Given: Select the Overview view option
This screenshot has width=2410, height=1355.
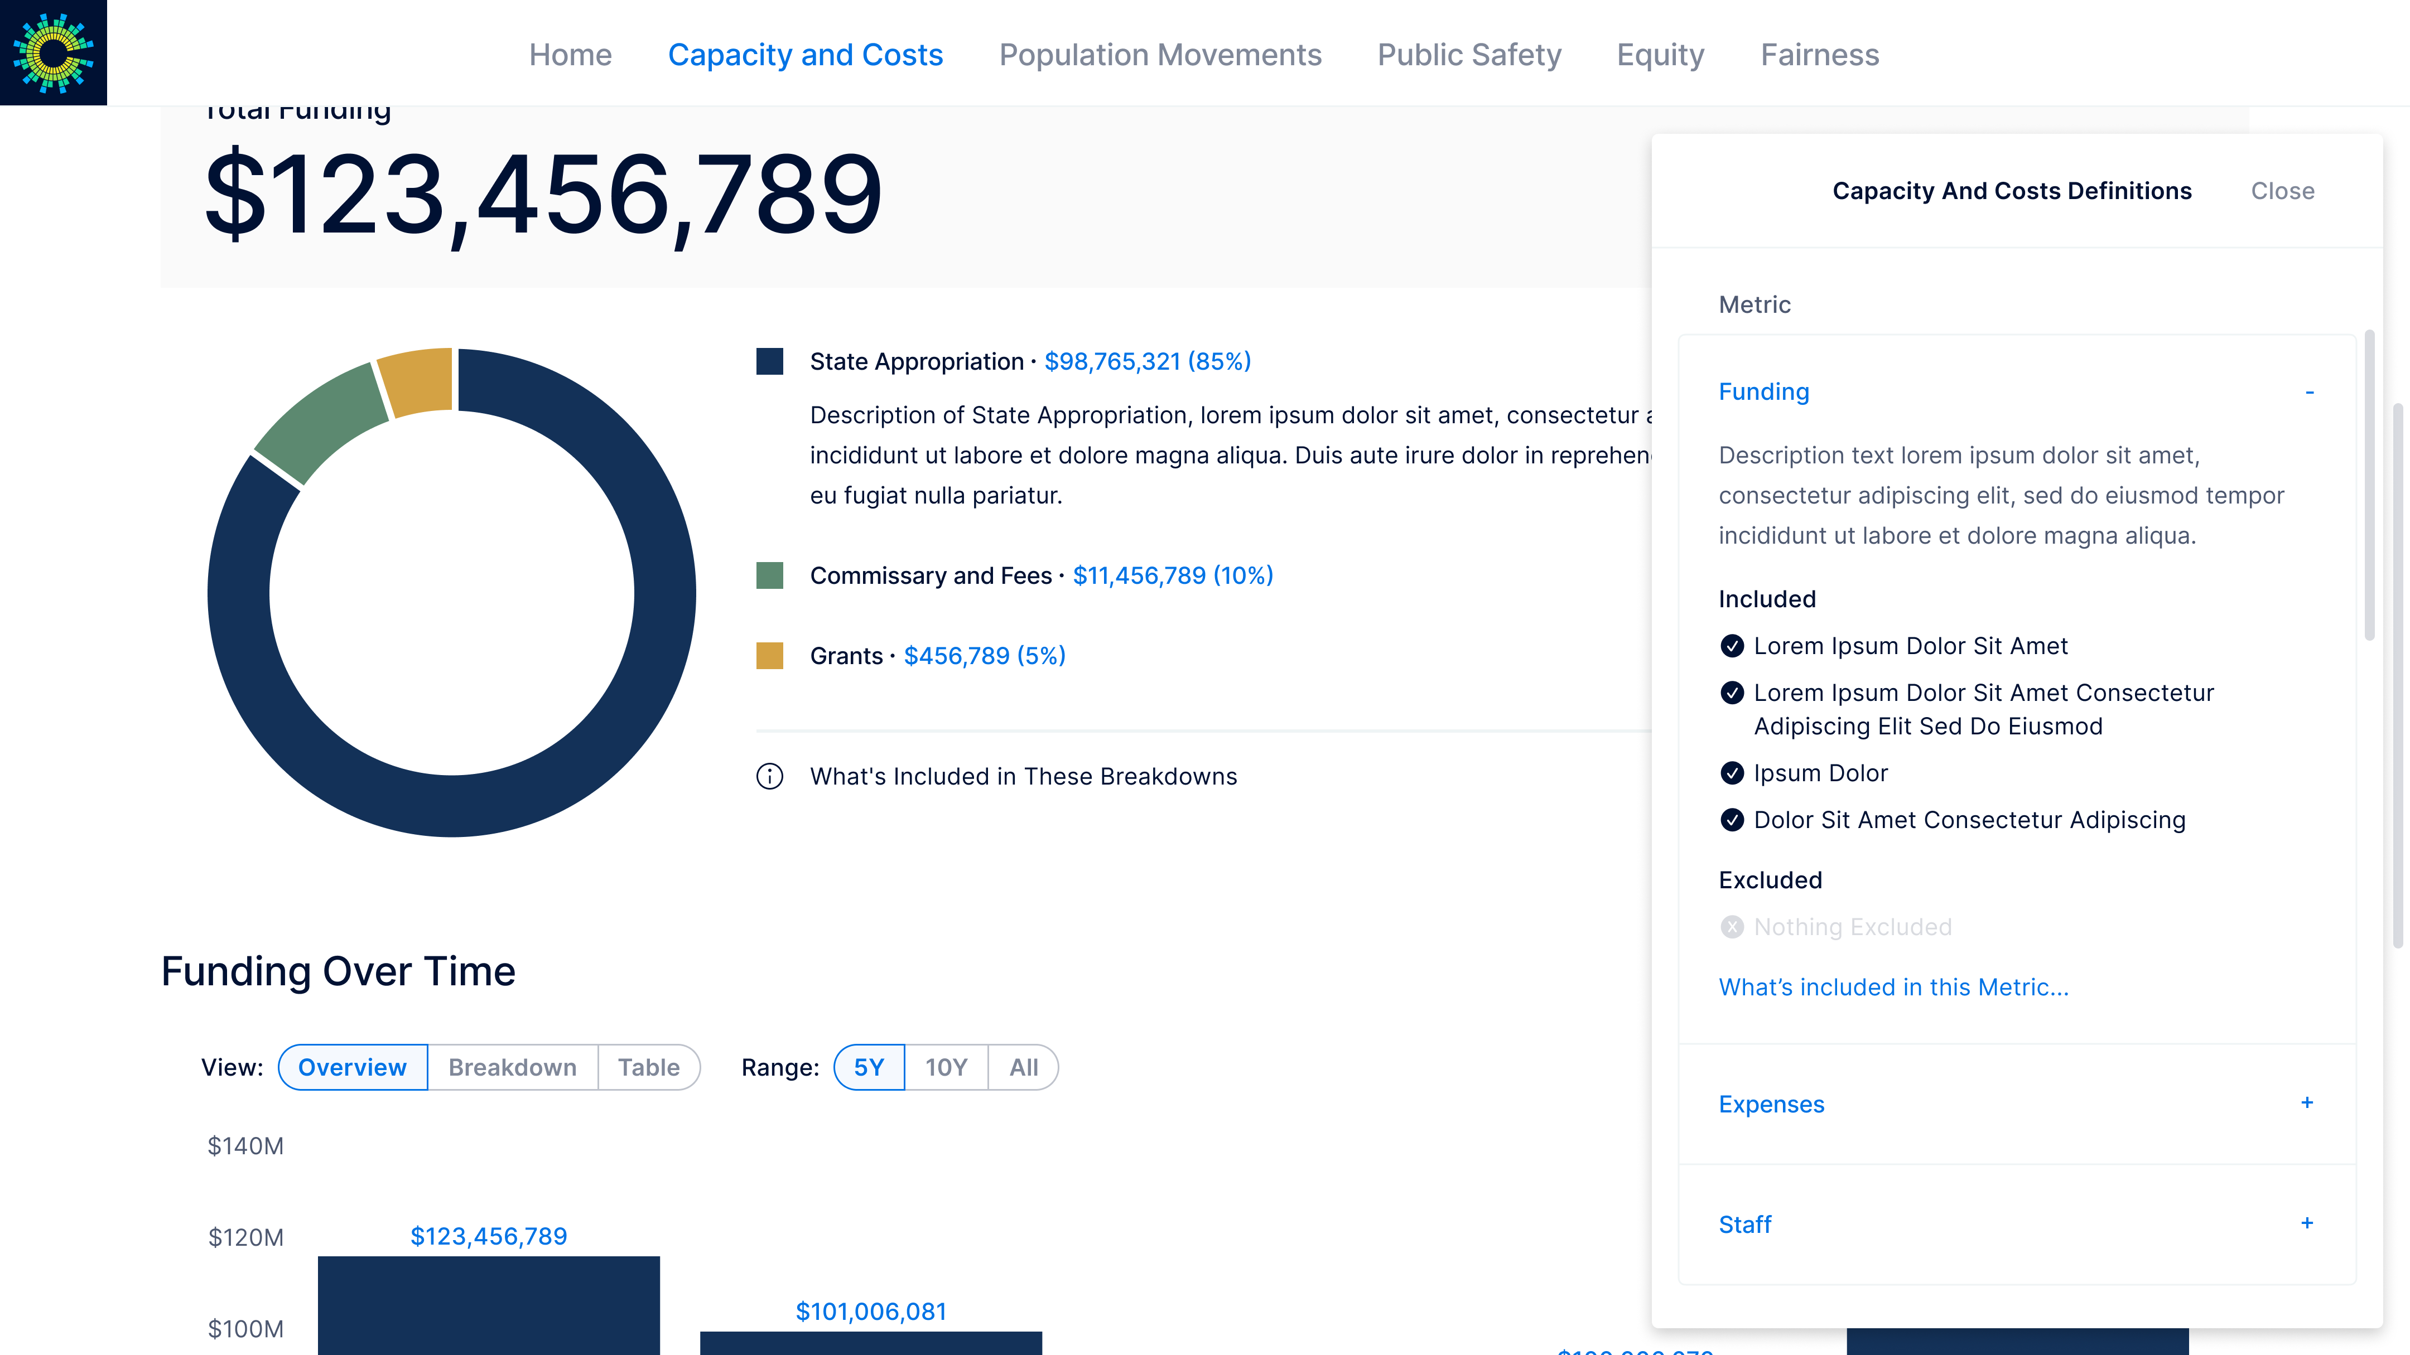Looking at the screenshot, I should [352, 1067].
